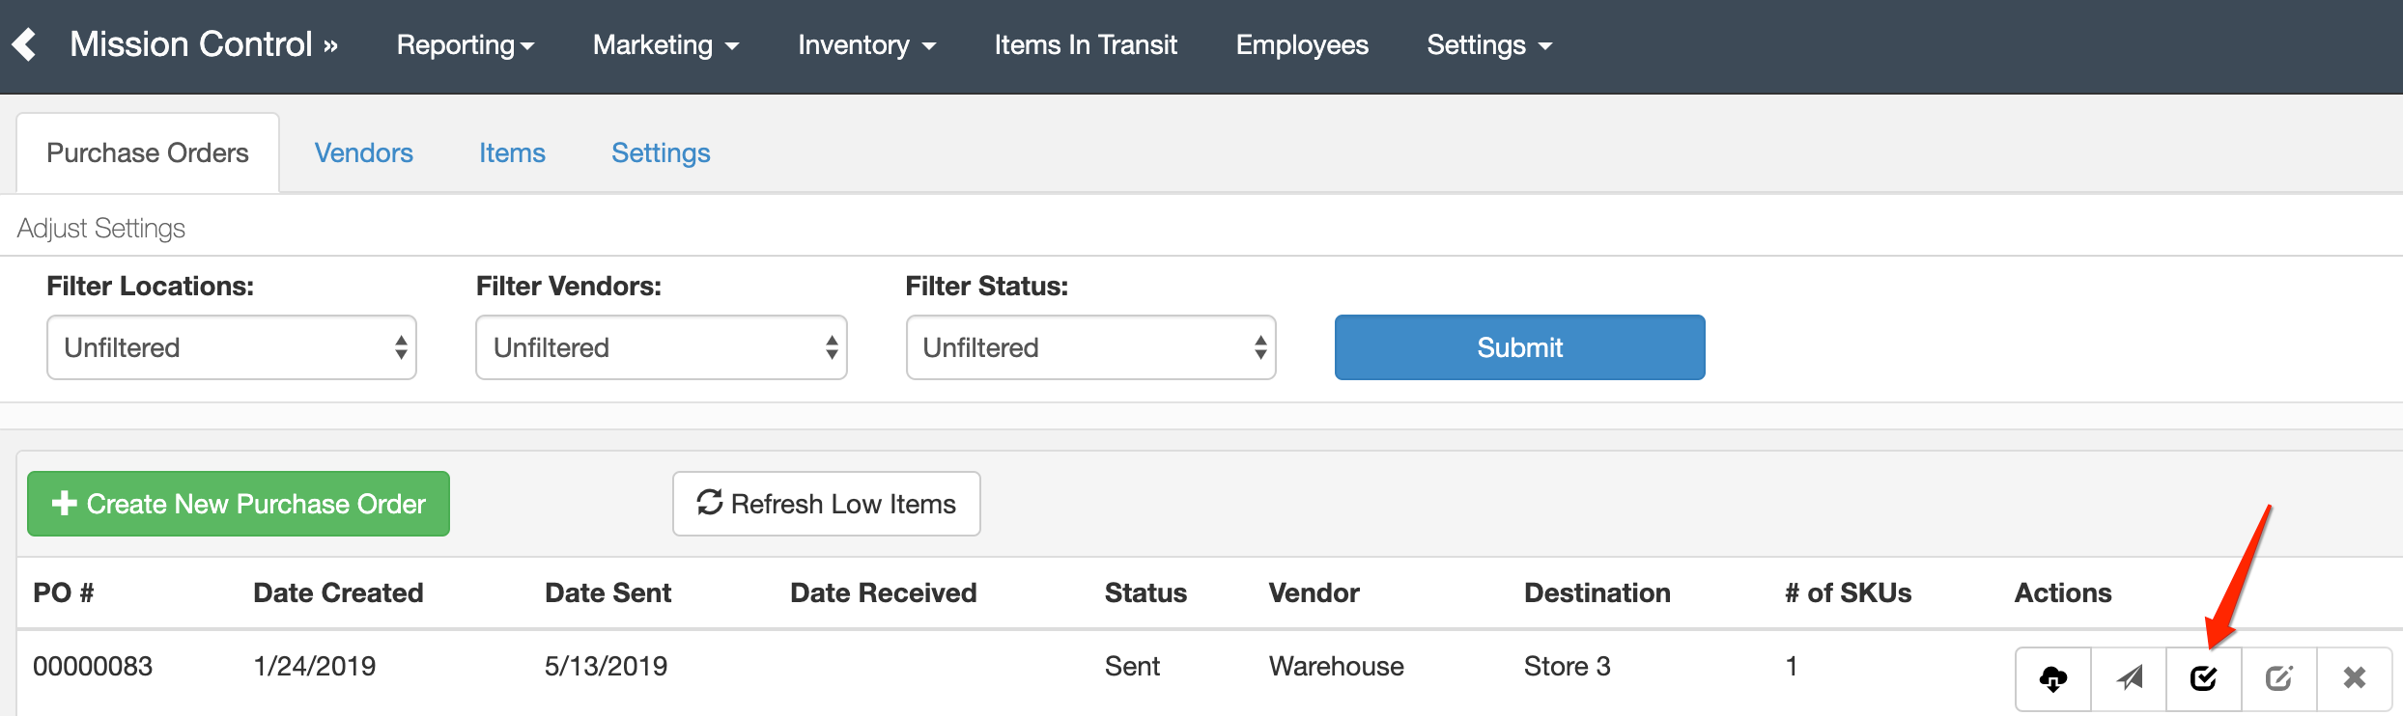Click the # of SKUs column header
The image size is (2403, 716).
[x=1849, y=592]
